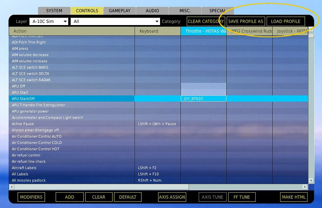Open the FF TUNE settings
The image size is (322, 208).
[x=242, y=197]
